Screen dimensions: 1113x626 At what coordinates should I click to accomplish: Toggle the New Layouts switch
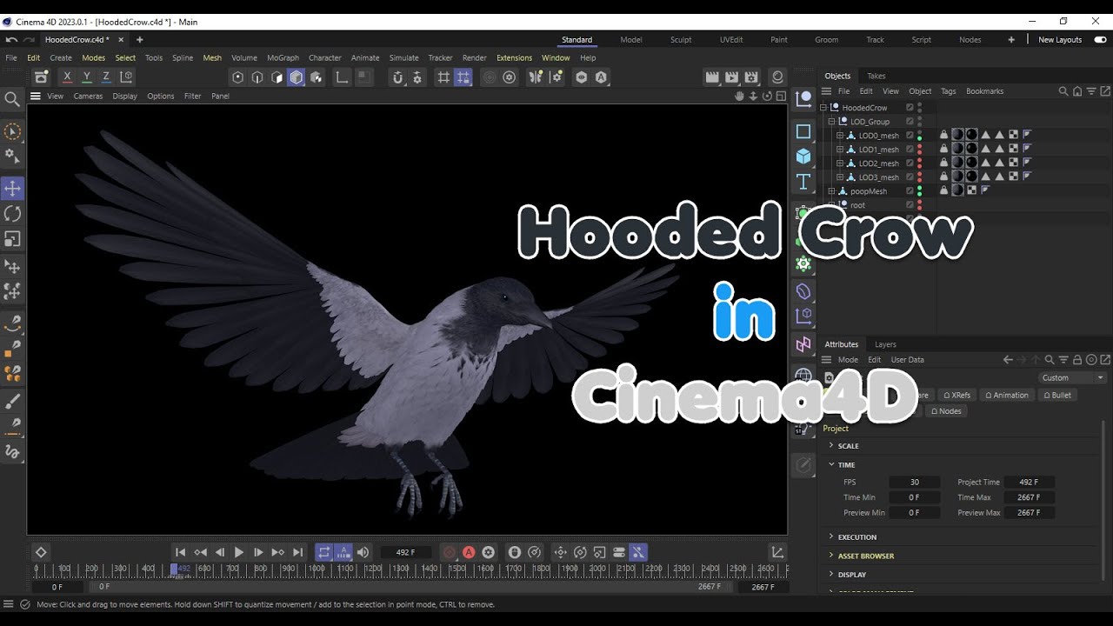[x=1100, y=40]
